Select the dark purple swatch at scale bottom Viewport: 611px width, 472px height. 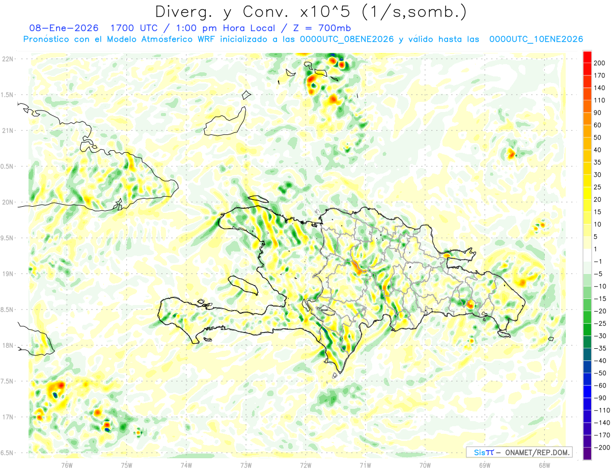[x=587, y=453]
